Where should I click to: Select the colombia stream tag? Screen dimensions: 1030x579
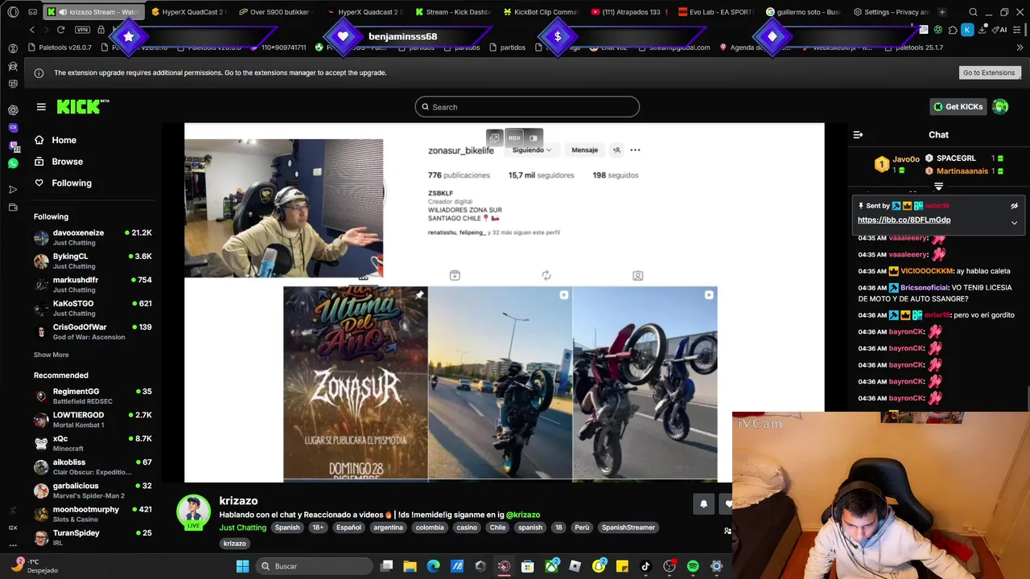430,528
